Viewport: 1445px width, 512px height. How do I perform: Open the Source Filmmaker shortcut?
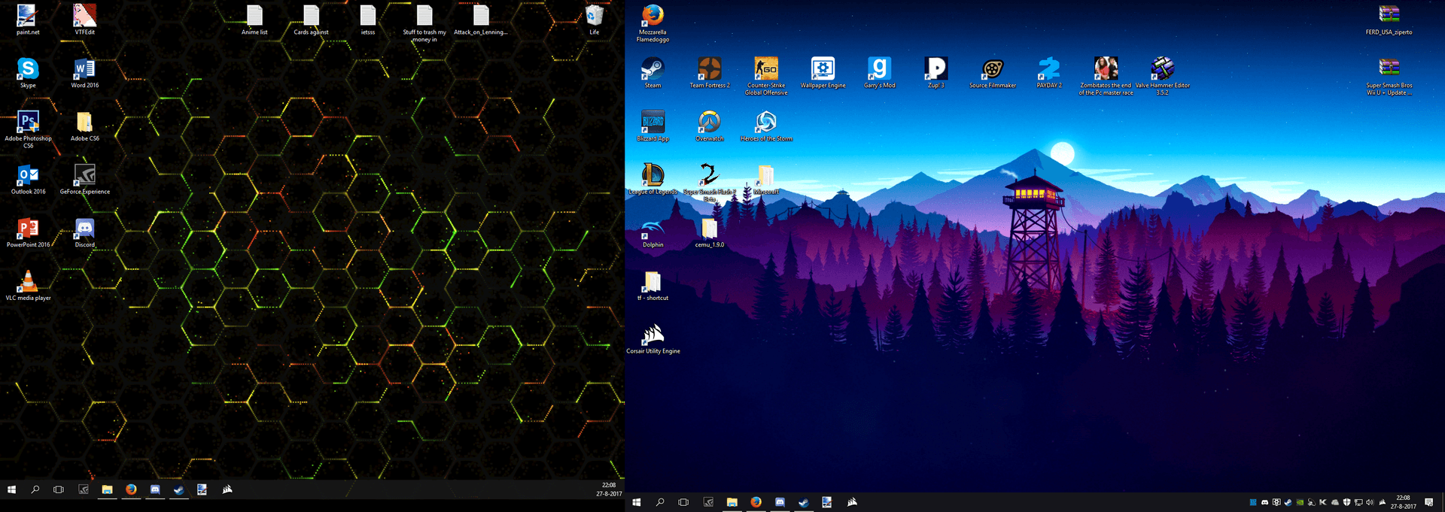pos(993,70)
